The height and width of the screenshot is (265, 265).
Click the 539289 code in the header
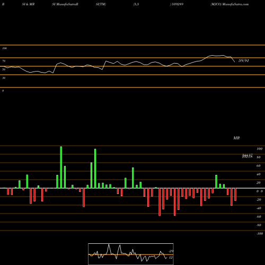[x=178, y=4]
